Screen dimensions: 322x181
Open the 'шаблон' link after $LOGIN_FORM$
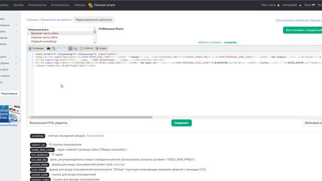pos(118,164)
